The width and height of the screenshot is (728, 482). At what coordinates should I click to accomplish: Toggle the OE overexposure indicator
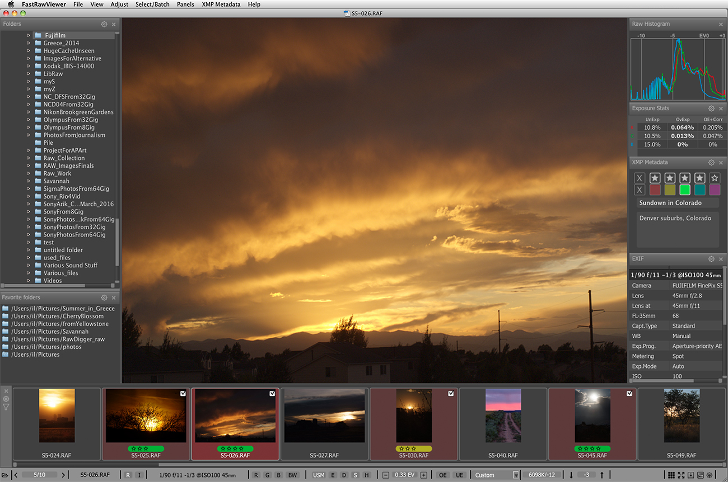click(x=443, y=475)
